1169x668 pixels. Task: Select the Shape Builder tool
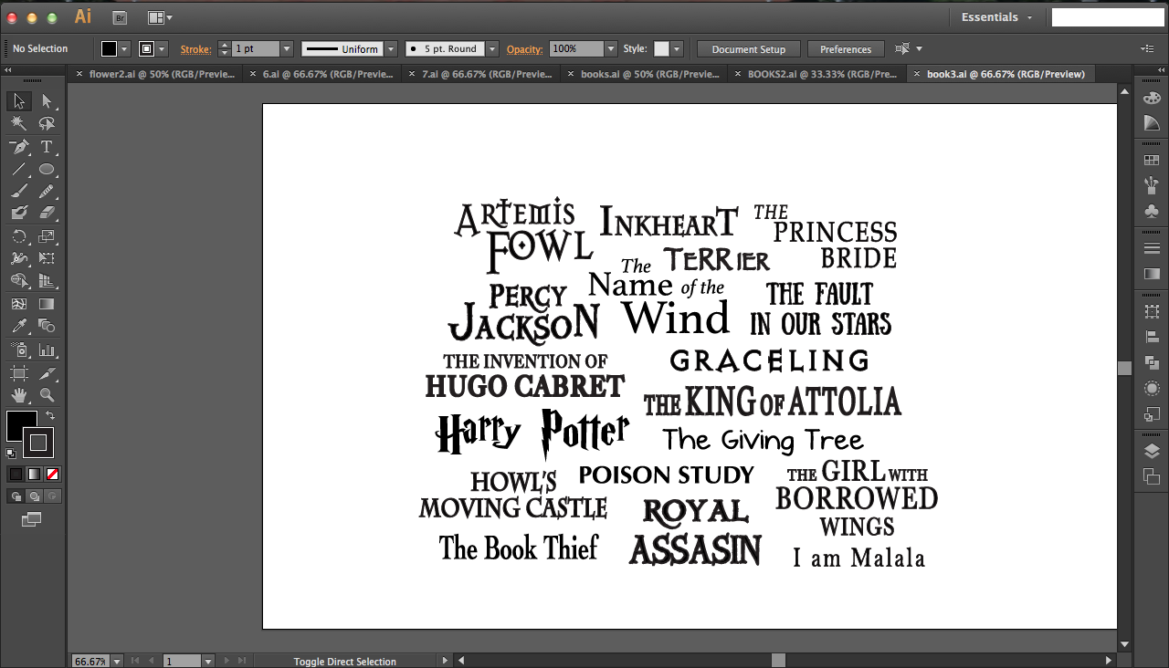click(19, 281)
